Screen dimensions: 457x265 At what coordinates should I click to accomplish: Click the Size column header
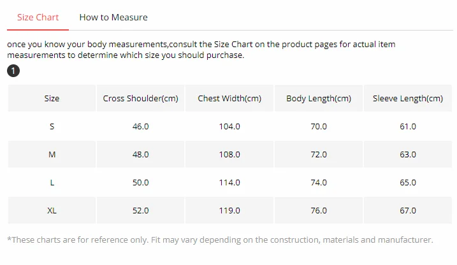(x=52, y=98)
